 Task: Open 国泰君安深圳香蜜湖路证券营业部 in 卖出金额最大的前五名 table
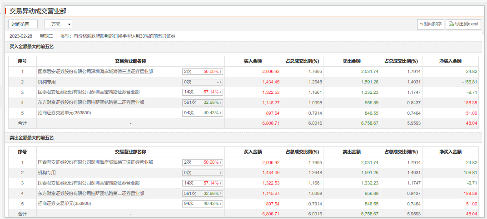89,183
